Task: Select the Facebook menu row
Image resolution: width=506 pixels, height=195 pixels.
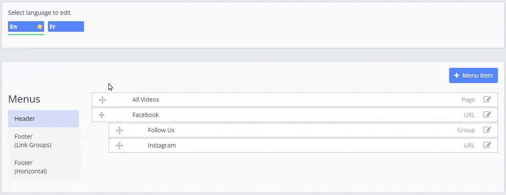Action: tap(146, 115)
